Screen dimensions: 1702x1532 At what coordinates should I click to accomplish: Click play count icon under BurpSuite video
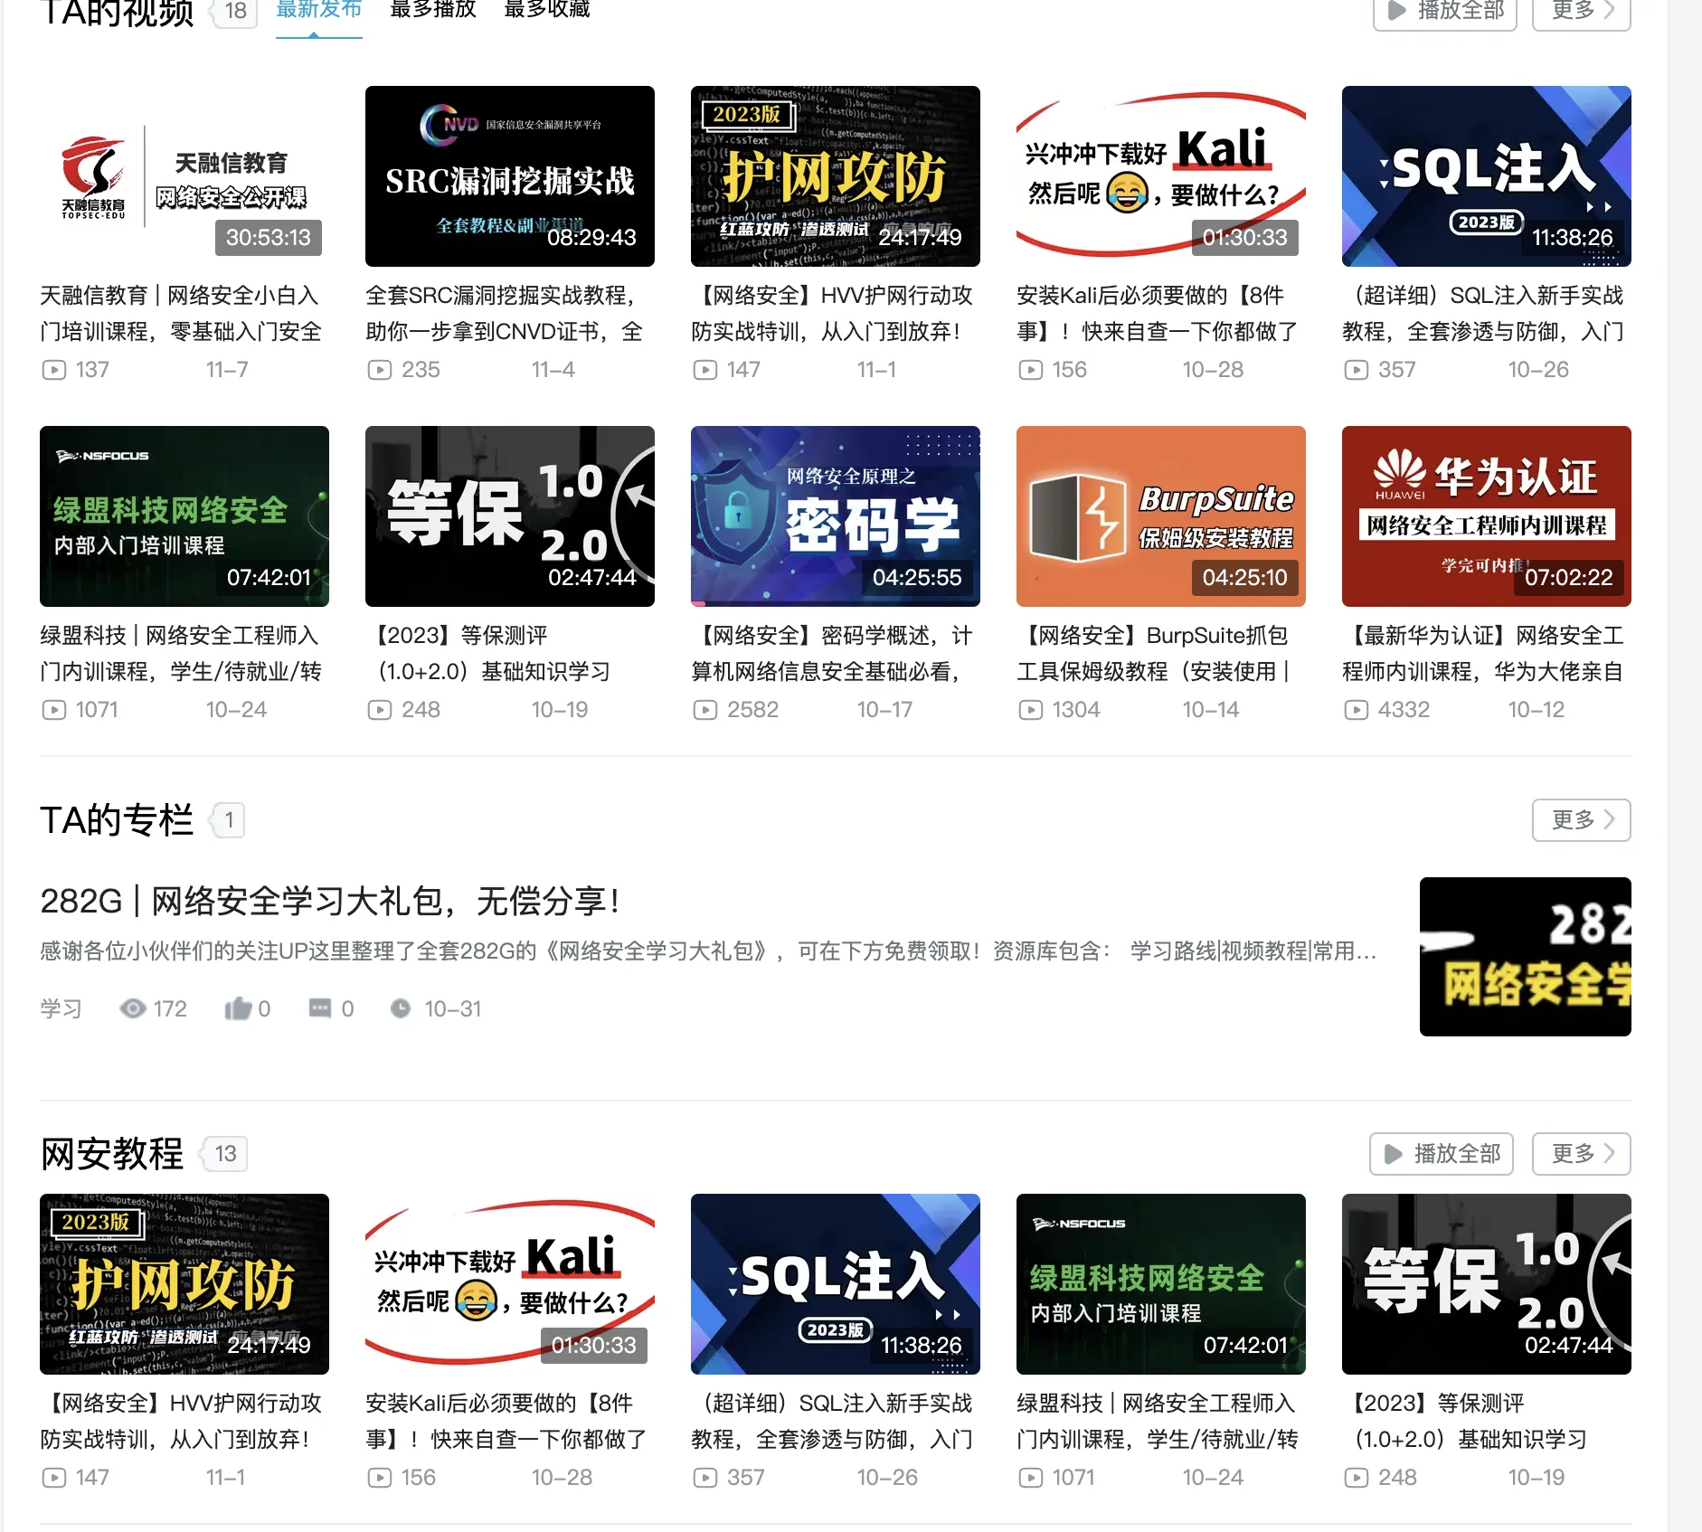click(1030, 710)
